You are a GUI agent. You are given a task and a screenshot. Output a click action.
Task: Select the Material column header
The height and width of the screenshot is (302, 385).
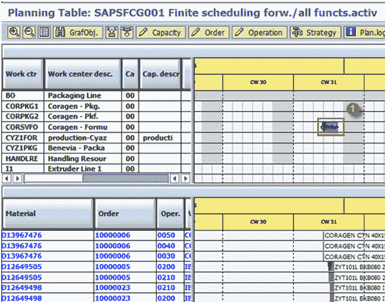point(48,213)
